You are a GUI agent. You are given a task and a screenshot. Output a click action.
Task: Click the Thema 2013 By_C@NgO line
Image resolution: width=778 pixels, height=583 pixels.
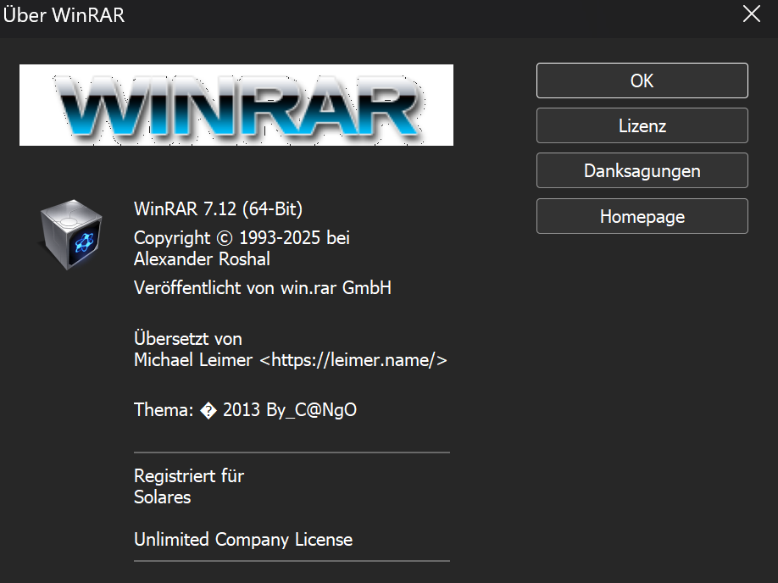click(246, 410)
